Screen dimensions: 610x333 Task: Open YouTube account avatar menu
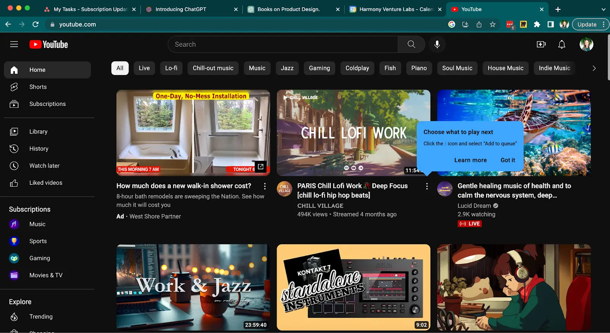(x=586, y=44)
